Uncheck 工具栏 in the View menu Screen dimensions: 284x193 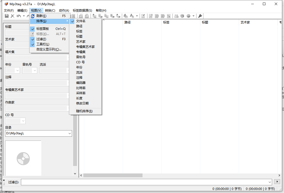(49, 44)
